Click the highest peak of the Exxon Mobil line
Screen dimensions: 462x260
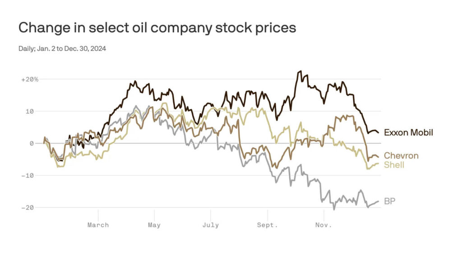coord(300,71)
